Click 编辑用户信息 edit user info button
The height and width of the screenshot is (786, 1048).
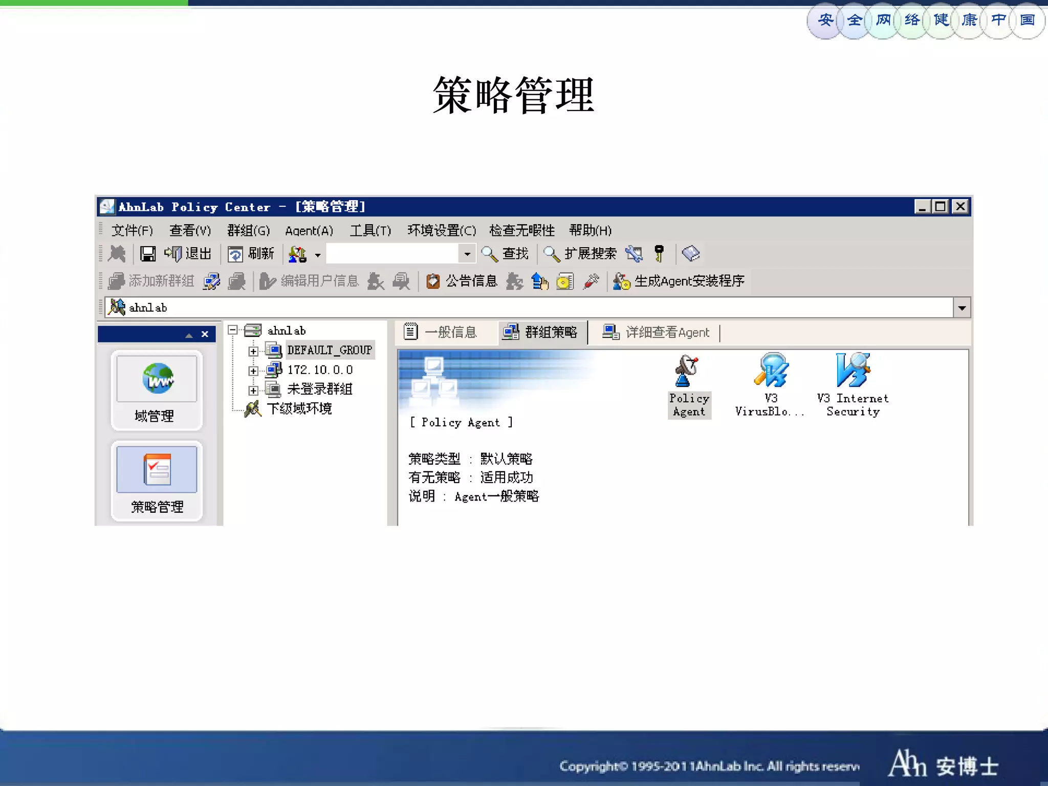tap(309, 281)
